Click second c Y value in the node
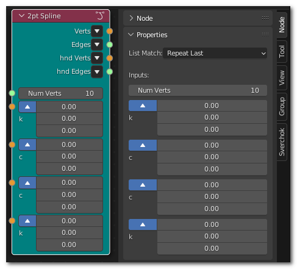Image resolution: width=297 pixels, height=269 pixels. [70, 195]
